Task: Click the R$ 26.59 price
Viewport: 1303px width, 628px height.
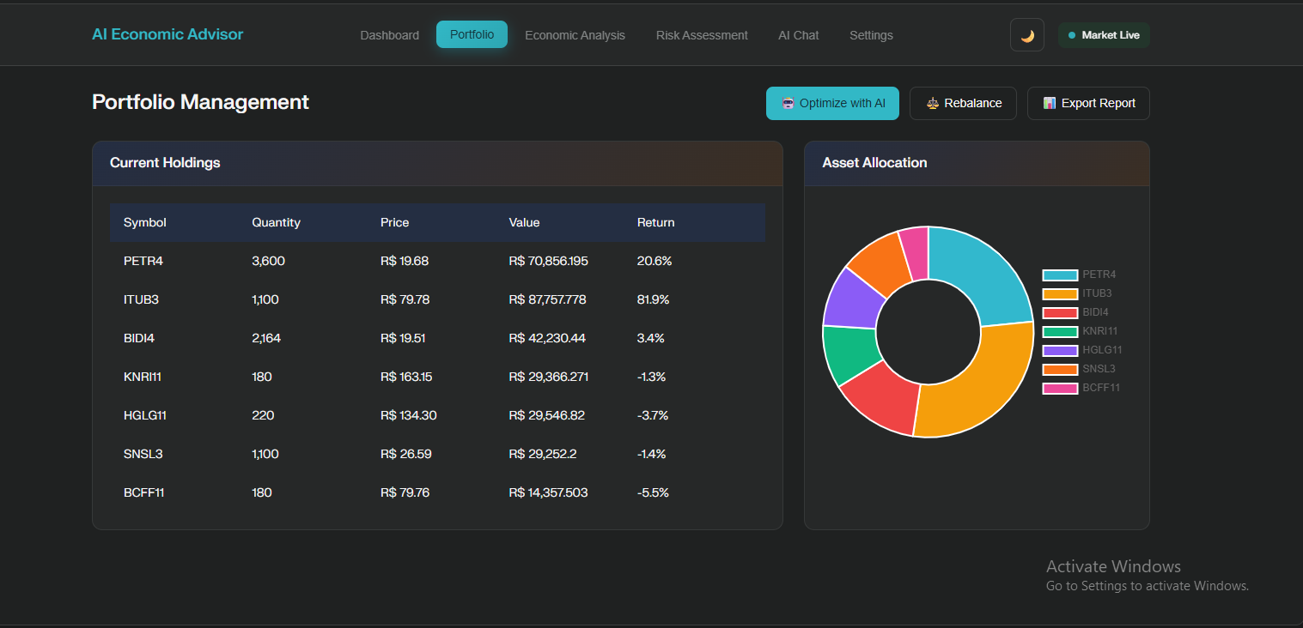Action: [405, 455]
